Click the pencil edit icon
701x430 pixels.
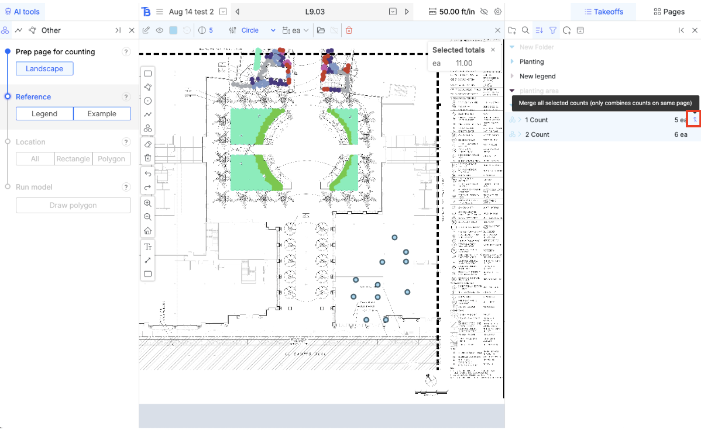(x=146, y=30)
